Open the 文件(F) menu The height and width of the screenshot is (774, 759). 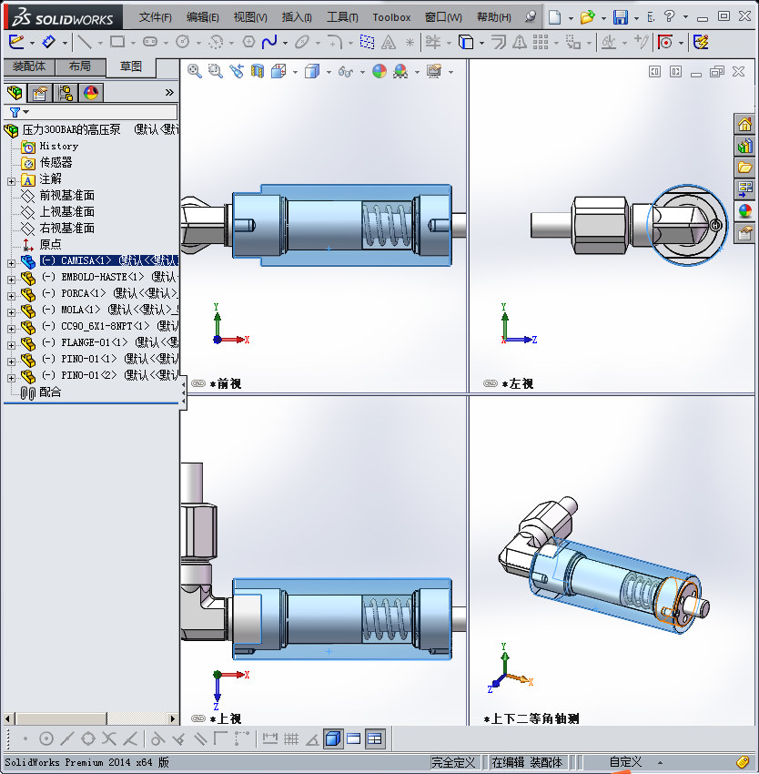tap(156, 17)
